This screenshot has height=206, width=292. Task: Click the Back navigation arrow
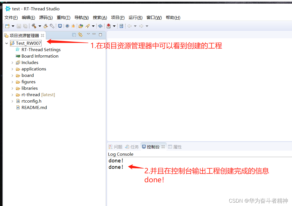point(129,26)
